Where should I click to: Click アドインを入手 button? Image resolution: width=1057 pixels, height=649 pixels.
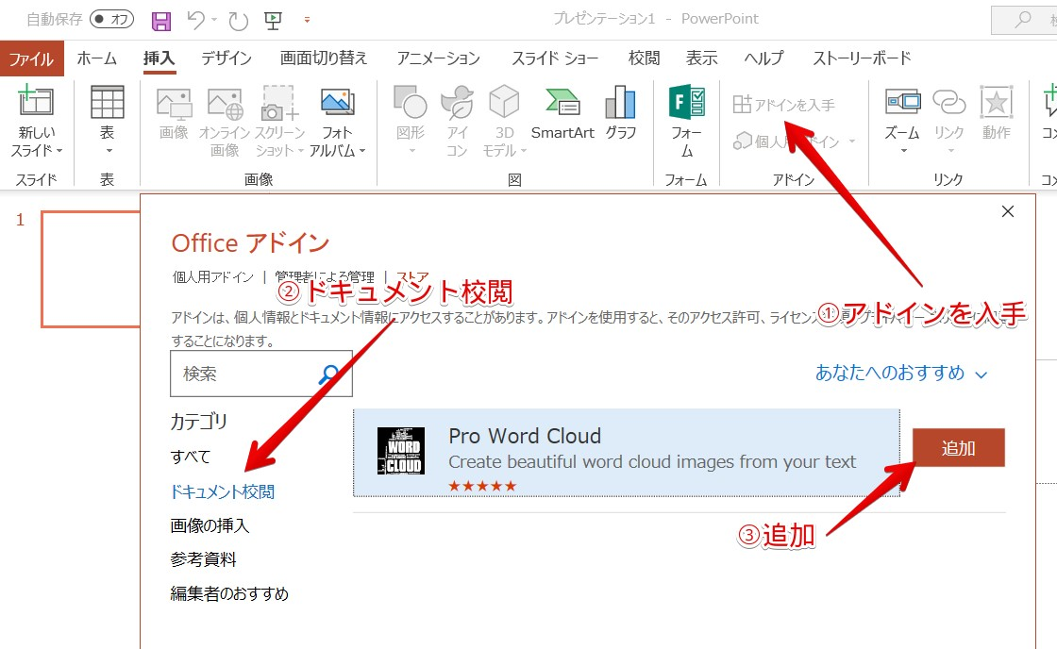click(783, 105)
